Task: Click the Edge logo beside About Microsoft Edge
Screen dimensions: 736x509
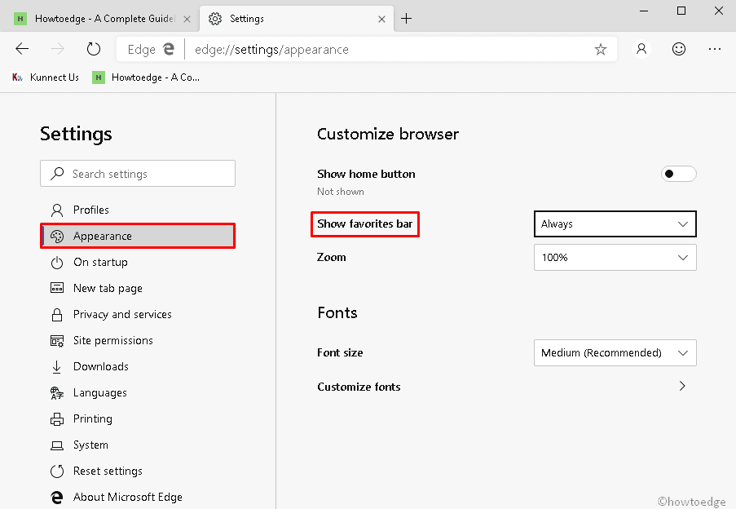Action: (56, 497)
